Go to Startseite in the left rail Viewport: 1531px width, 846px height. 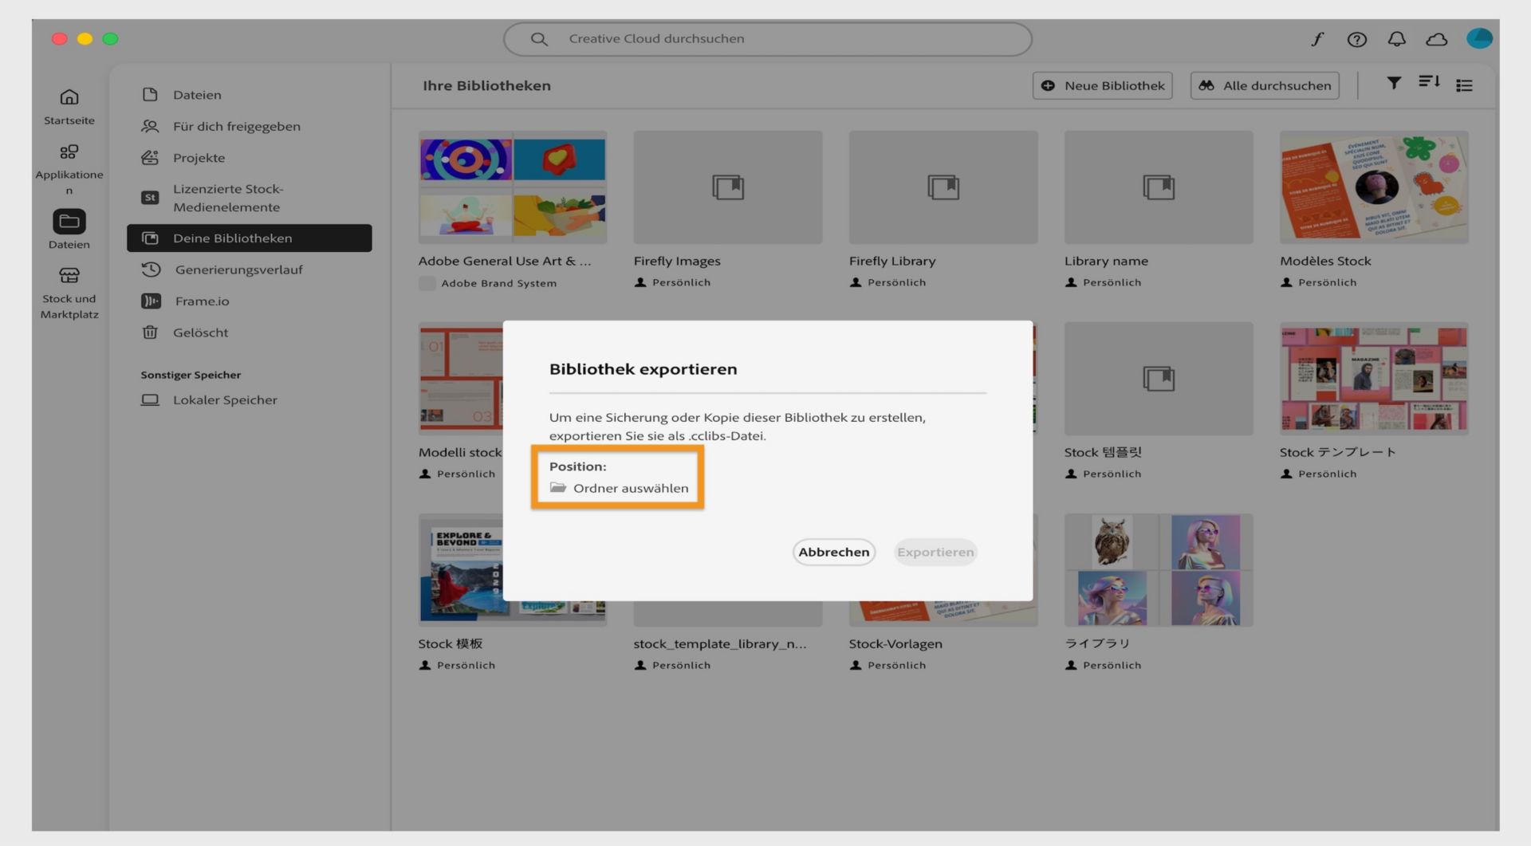coord(69,107)
